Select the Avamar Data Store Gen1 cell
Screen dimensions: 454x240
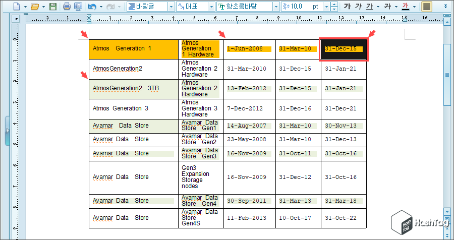[x=201, y=126]
